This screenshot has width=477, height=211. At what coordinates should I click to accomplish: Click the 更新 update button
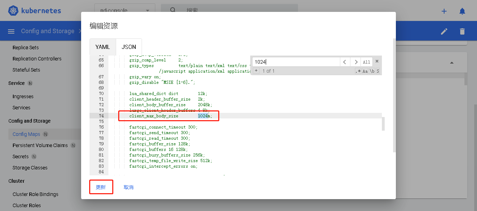click(x=101, y=187)
